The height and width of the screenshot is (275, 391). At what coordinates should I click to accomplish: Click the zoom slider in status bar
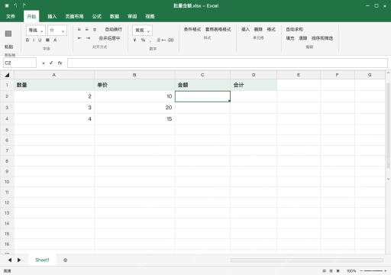pyautogui.click(x=373, y=270)
